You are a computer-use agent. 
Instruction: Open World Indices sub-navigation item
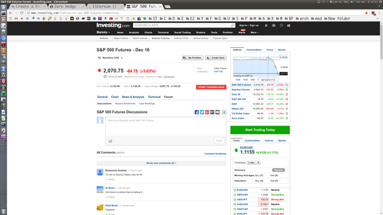tap(139, 38)
